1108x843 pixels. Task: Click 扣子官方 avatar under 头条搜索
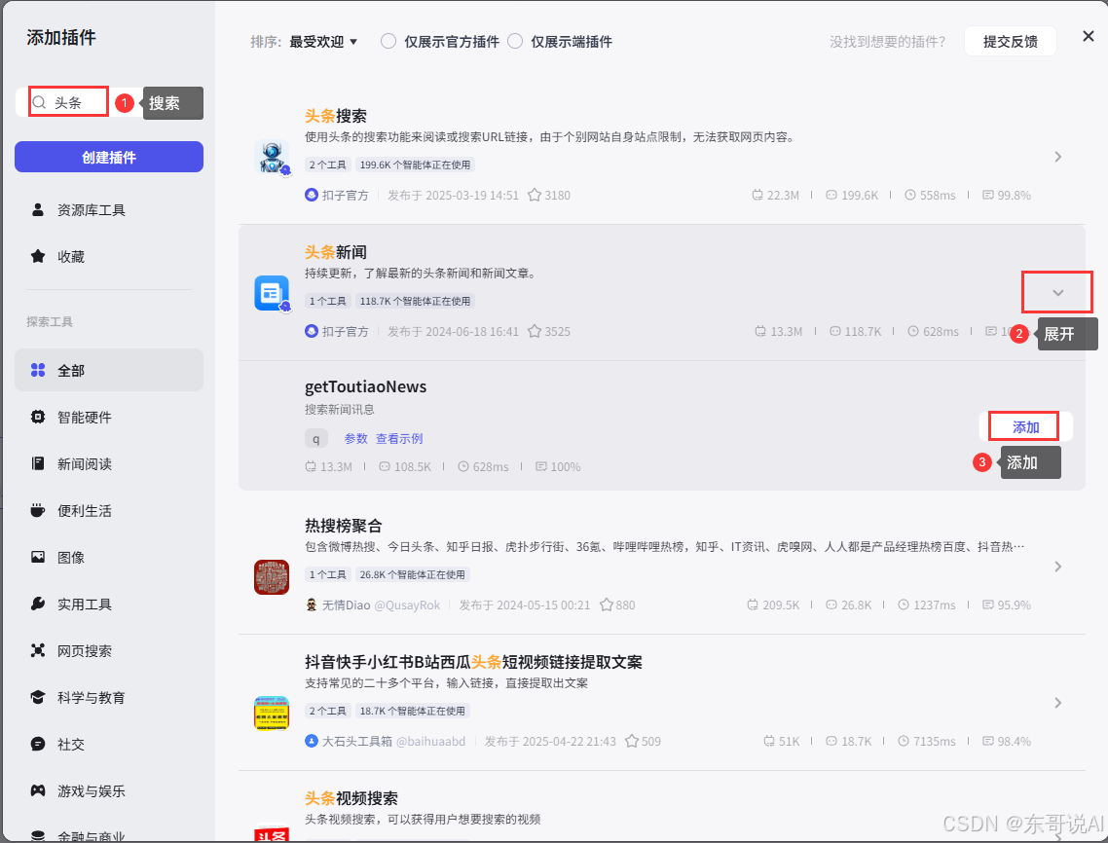pyautogui.click(x=312, y=195)
